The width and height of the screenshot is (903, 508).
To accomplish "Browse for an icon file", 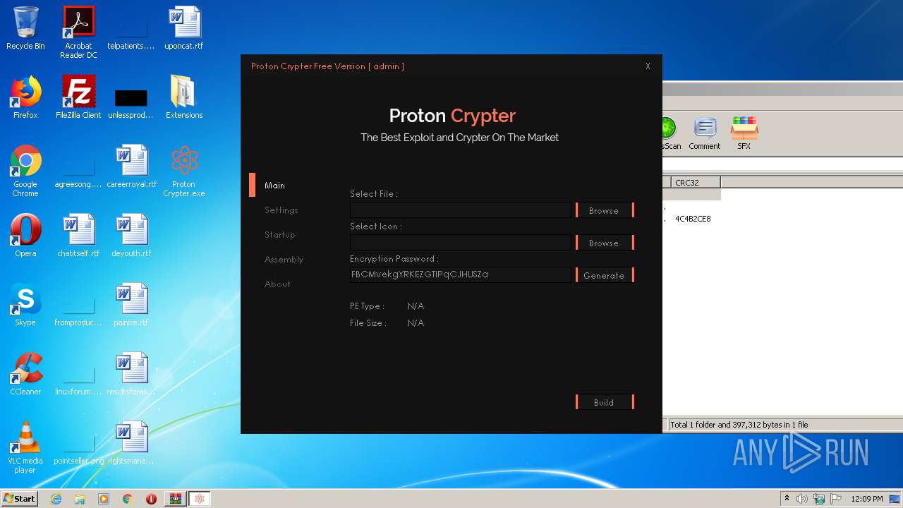I will click(x=605, y=243).
